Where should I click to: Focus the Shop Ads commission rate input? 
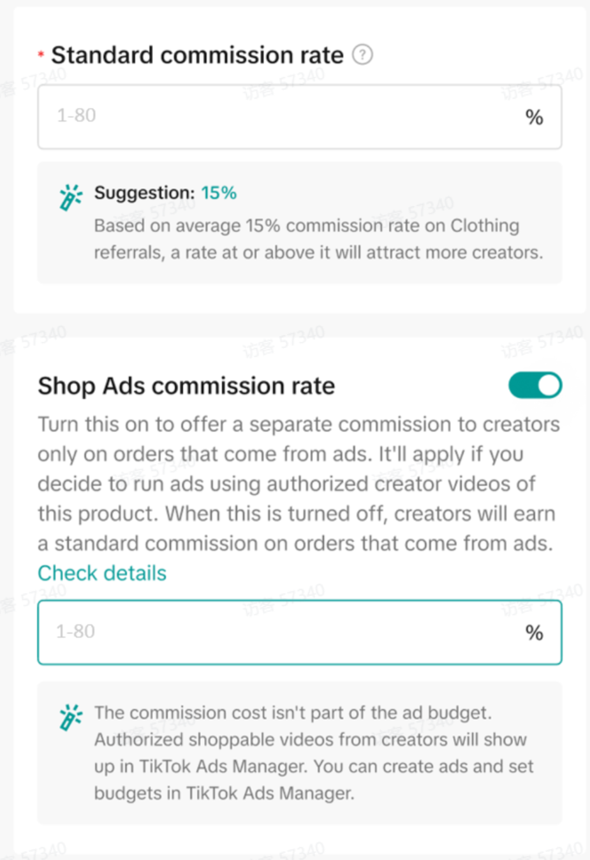tap(281, 632)
